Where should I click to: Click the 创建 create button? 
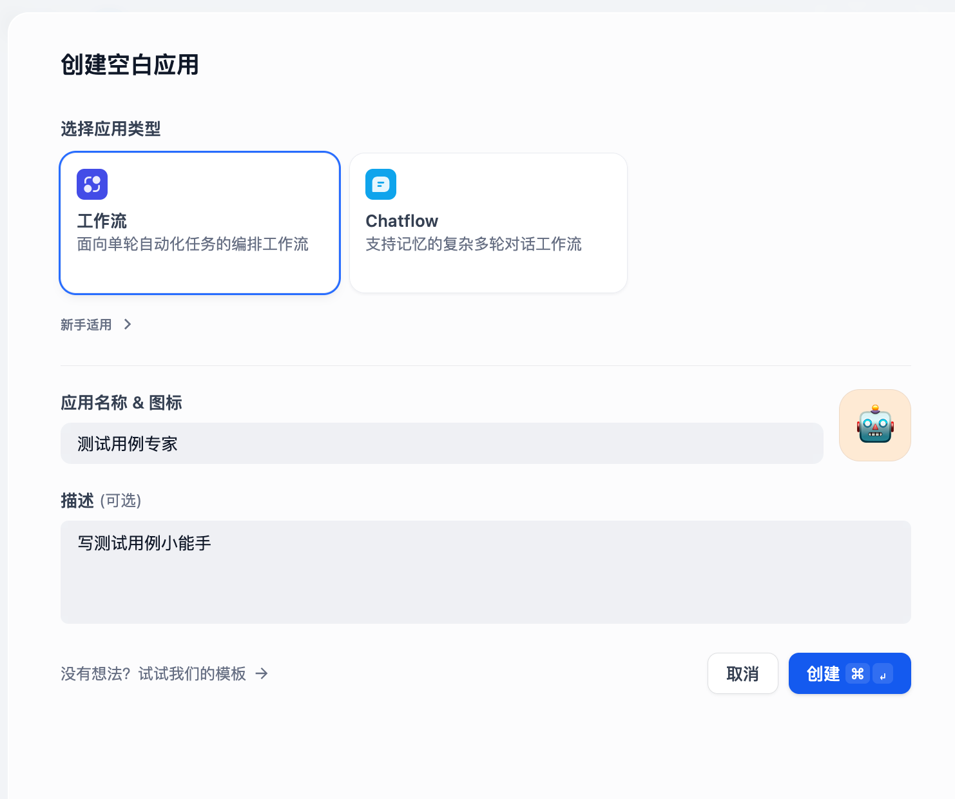pos(850,673)
